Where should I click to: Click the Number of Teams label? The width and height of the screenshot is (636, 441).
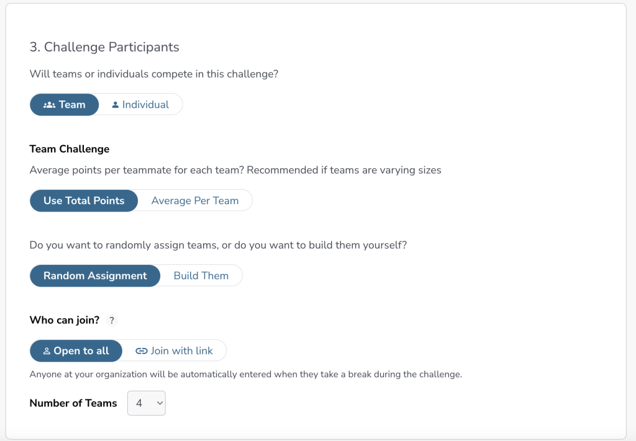73,403
